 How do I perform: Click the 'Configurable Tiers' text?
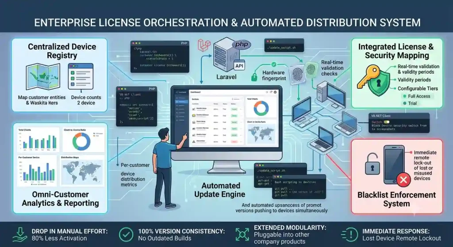(x=418, y=88)
